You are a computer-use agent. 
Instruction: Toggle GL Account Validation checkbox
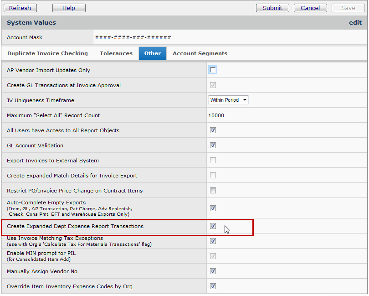pyautogui.click(x=213, y=145)
